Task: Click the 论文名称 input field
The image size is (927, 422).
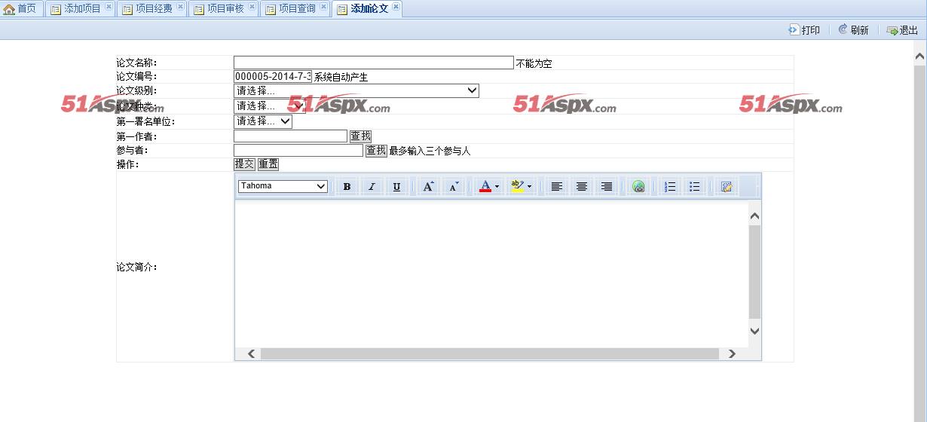Action: click(x=373, y=63)
